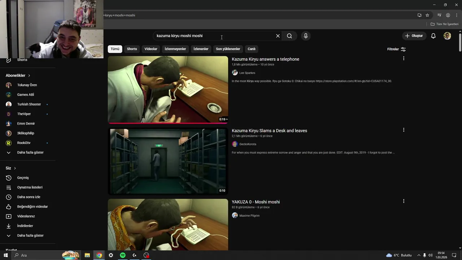Open Tüm Yer İşaretleri bookmarks folder
Viewport: 462px width, 260px height.
pos(445,24)
